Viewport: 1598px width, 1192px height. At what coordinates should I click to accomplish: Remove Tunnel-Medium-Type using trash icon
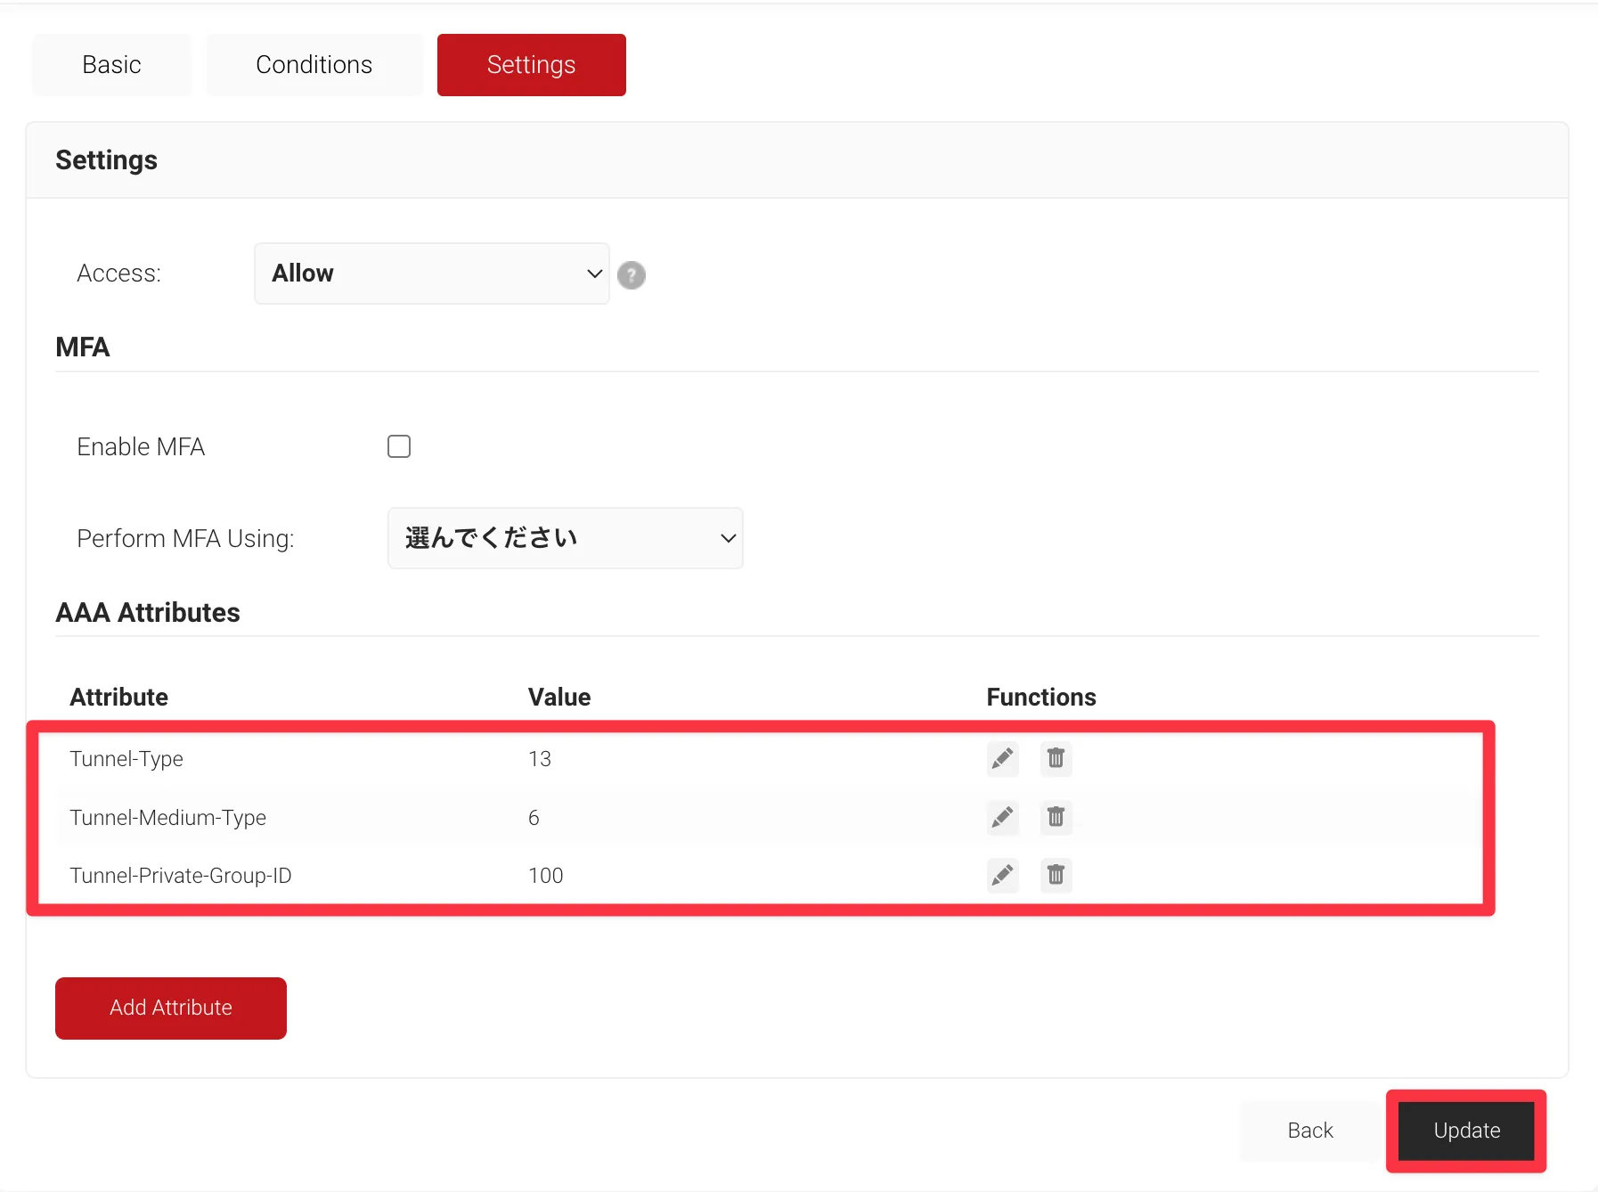pyautogui.click(x=1056, y=817)
